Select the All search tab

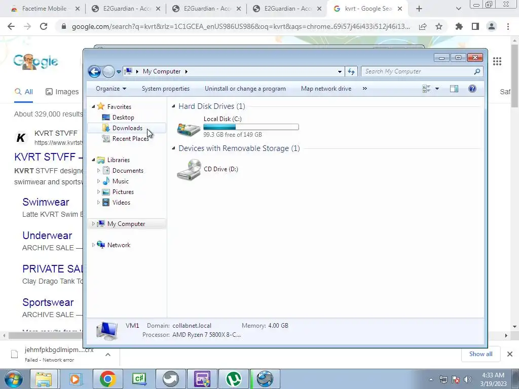[x=23, y=92]
